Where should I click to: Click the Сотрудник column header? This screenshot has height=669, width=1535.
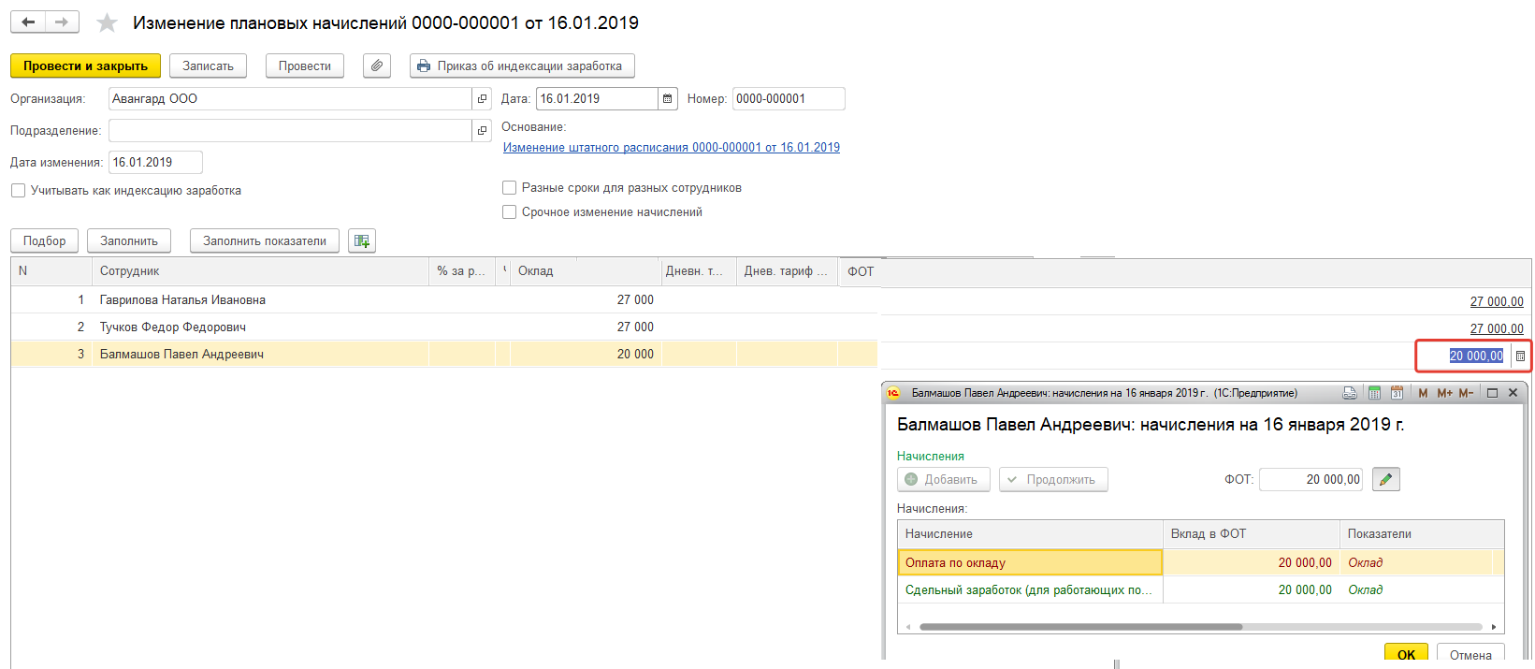[130, 271]
